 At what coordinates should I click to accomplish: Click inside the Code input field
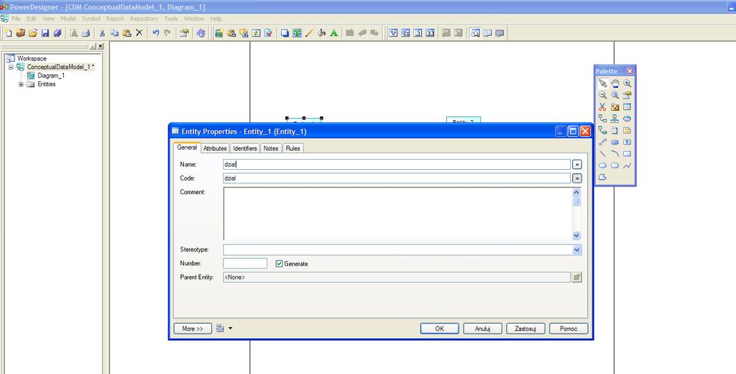coord(397,178)
